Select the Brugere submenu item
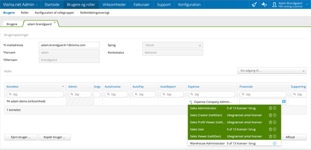Image resolution: width=311 pixels, height=150 pixels. pos(9,13)
